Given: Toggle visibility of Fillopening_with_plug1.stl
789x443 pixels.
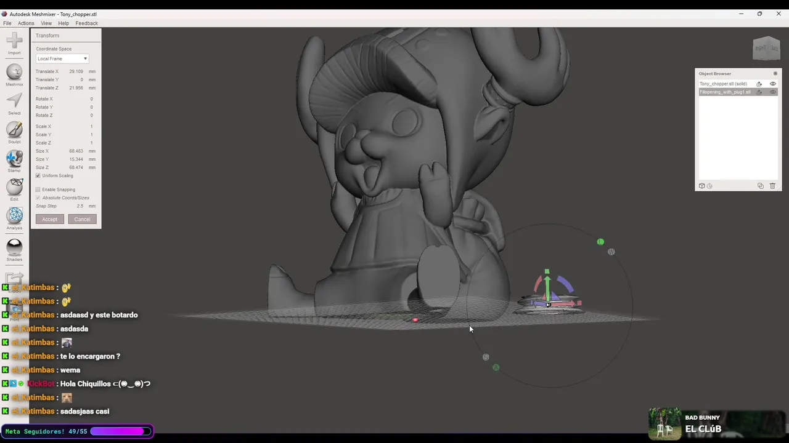Looking at the screenshot, I should click(x=773, y=92).
